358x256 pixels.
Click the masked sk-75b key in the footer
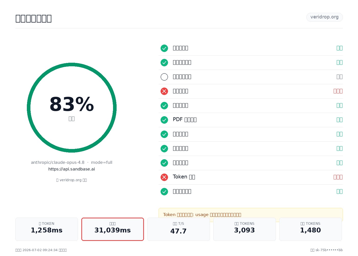(x=329, y=250)
